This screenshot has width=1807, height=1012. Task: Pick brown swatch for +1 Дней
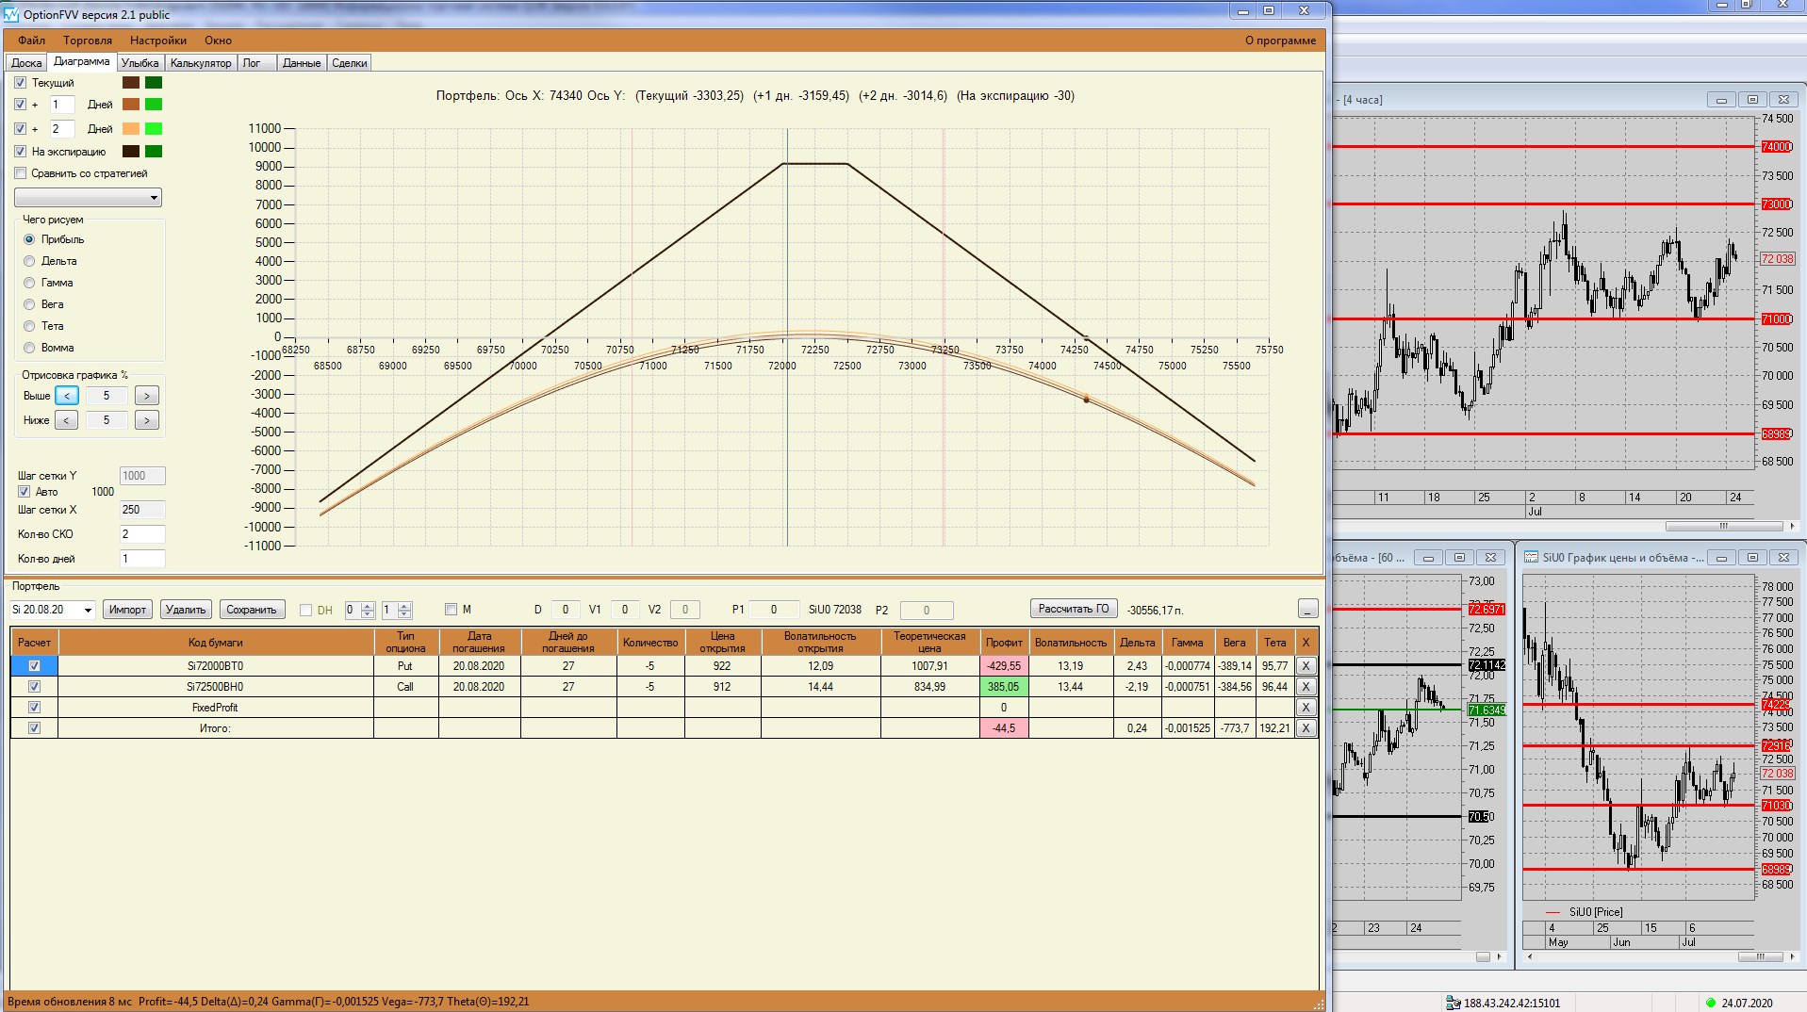[131, 105]
